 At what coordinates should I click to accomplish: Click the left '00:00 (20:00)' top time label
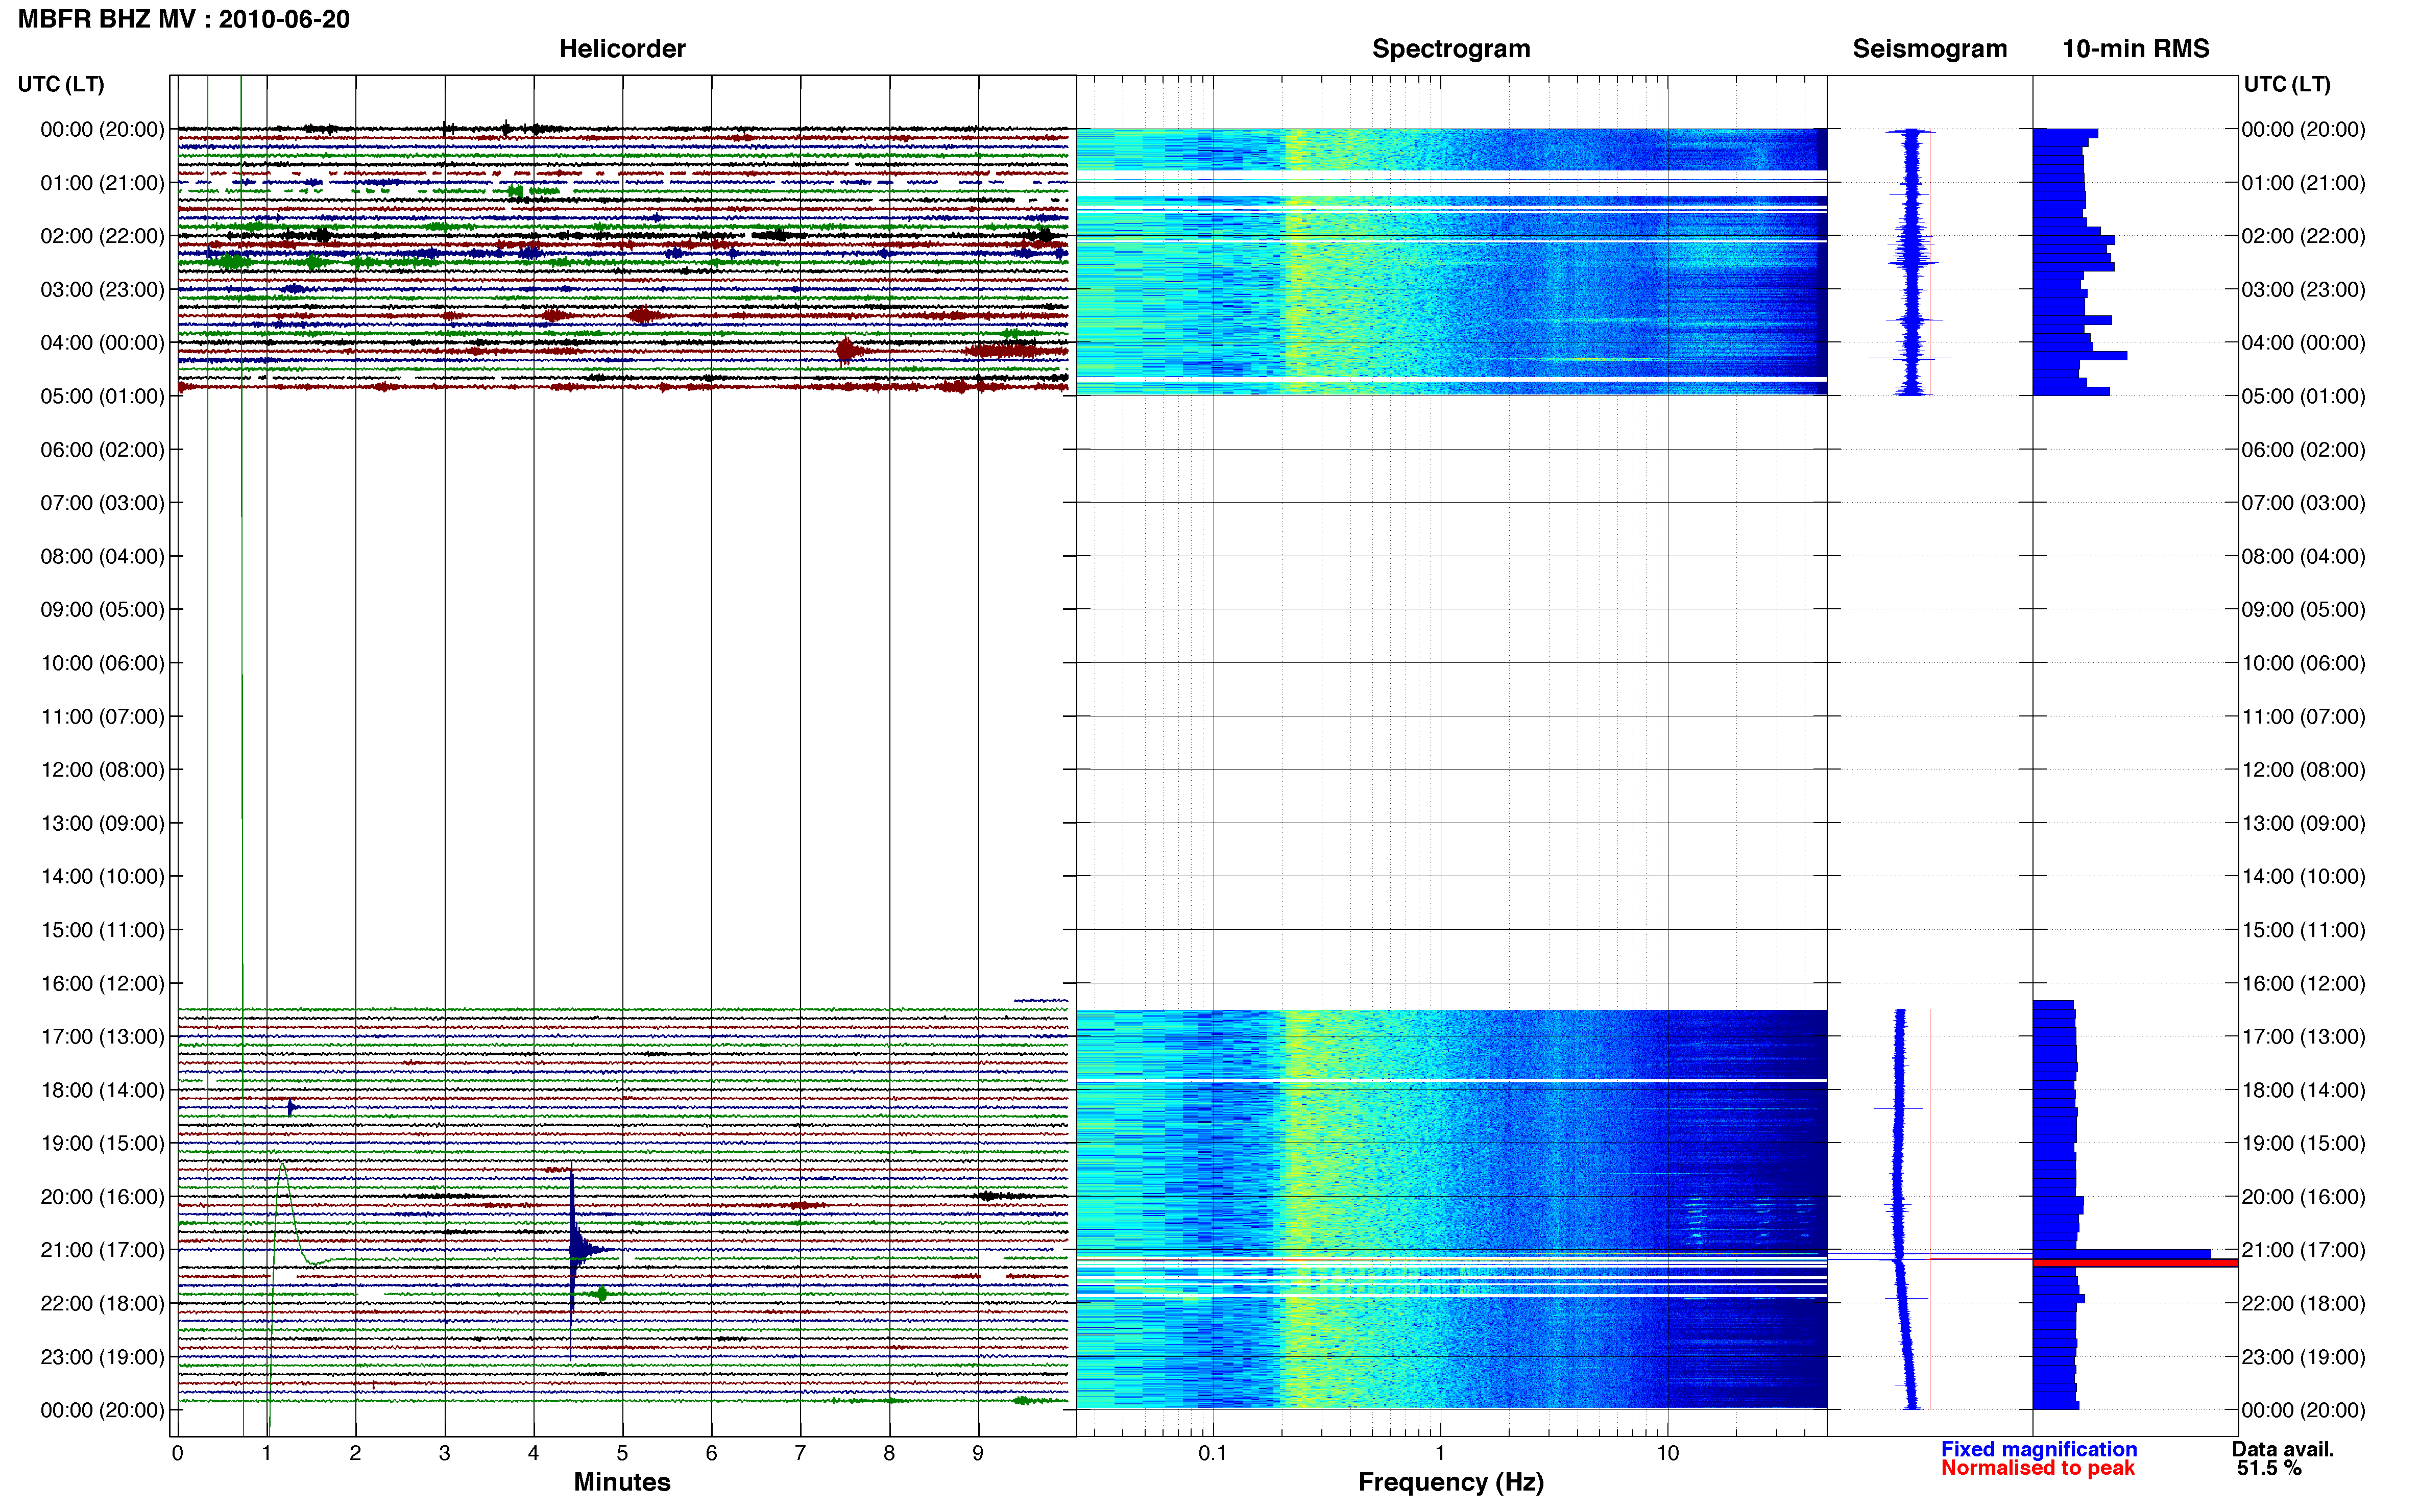coord(102,129)
